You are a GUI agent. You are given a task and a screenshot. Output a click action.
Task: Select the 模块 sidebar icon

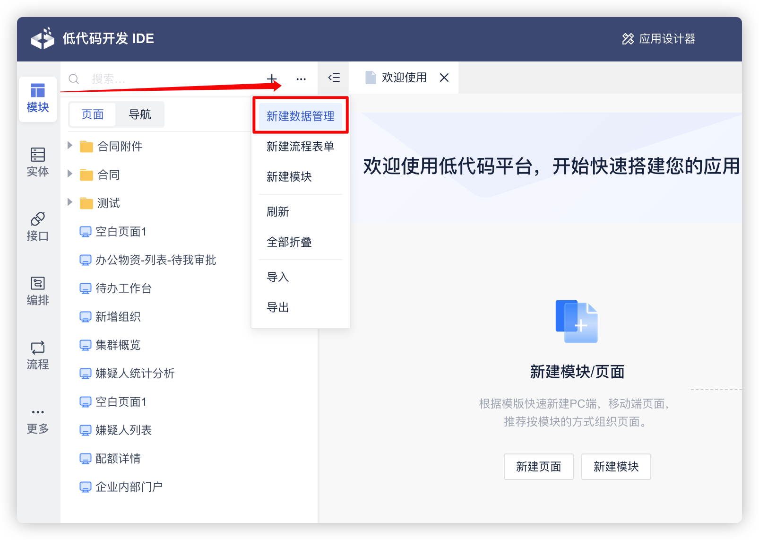coord(38,99)
